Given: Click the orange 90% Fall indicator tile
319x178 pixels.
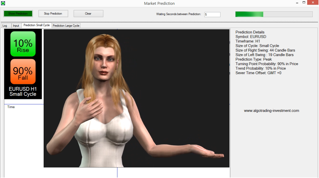Looking at the screenshot, I should (x=23, y=72).
